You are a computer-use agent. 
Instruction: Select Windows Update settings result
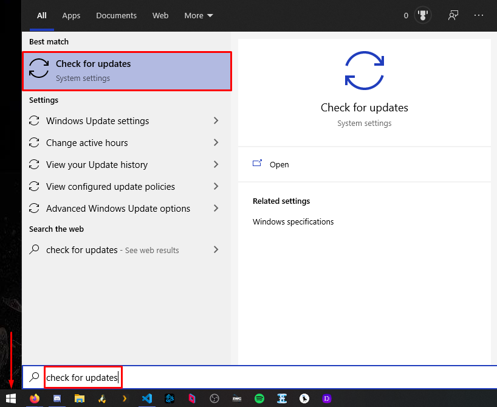(126, 120)
